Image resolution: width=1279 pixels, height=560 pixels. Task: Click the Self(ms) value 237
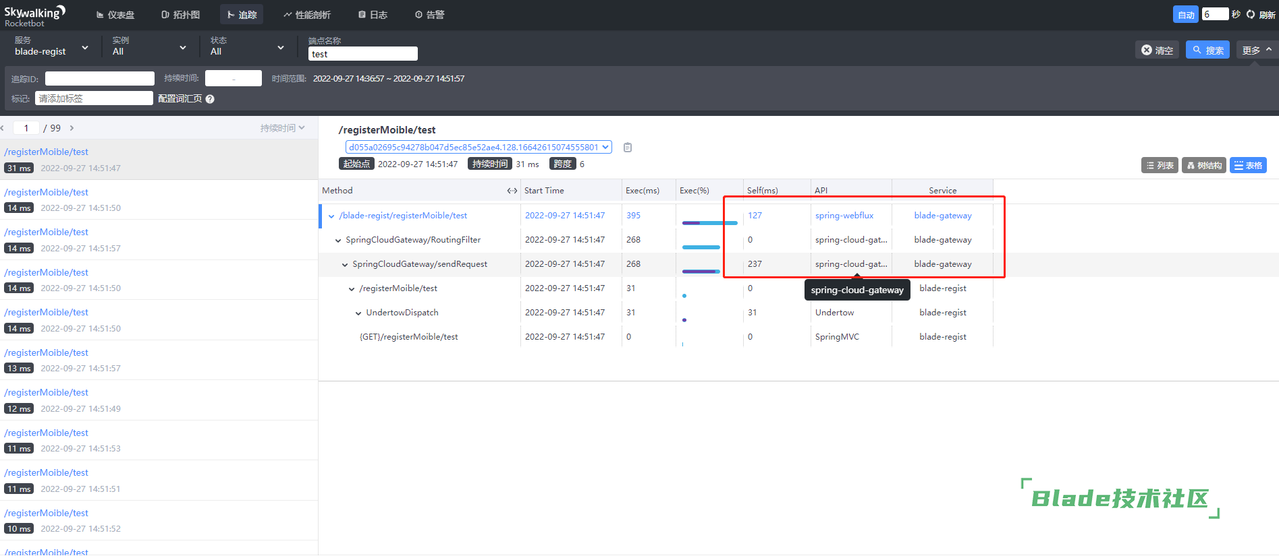755,264
